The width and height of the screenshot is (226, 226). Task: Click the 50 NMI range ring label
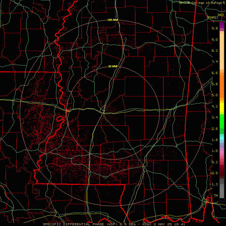point(113,67)
